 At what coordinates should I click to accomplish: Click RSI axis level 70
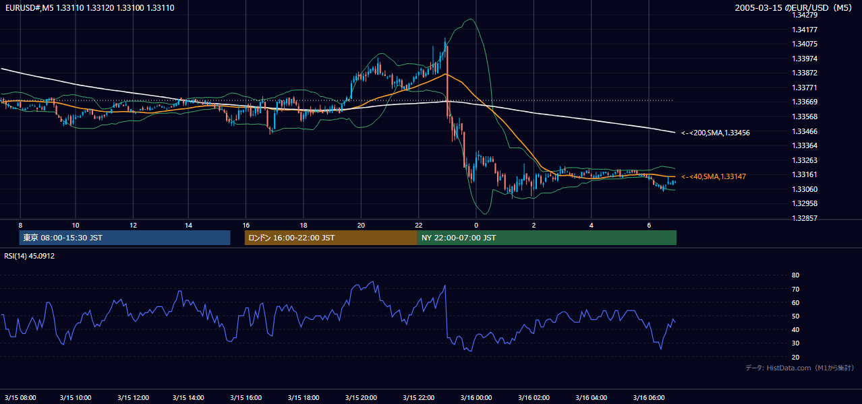point(795,289)
